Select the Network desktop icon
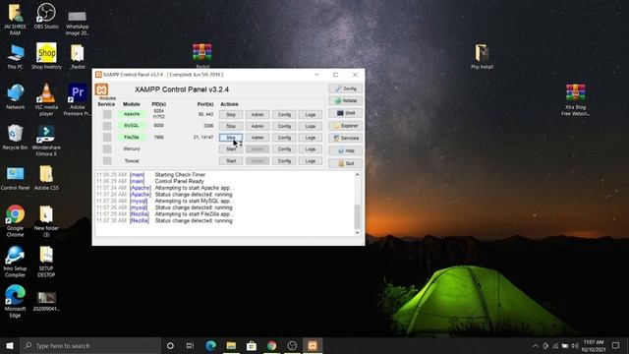The image size is (629, 354). click(16, 96)
